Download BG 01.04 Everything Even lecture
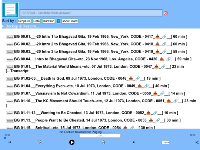Screen dimensions: 200x150 click(x=140, y=86)
